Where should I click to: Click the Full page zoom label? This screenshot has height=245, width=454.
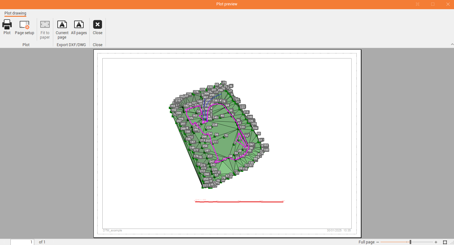click(366, 242)
